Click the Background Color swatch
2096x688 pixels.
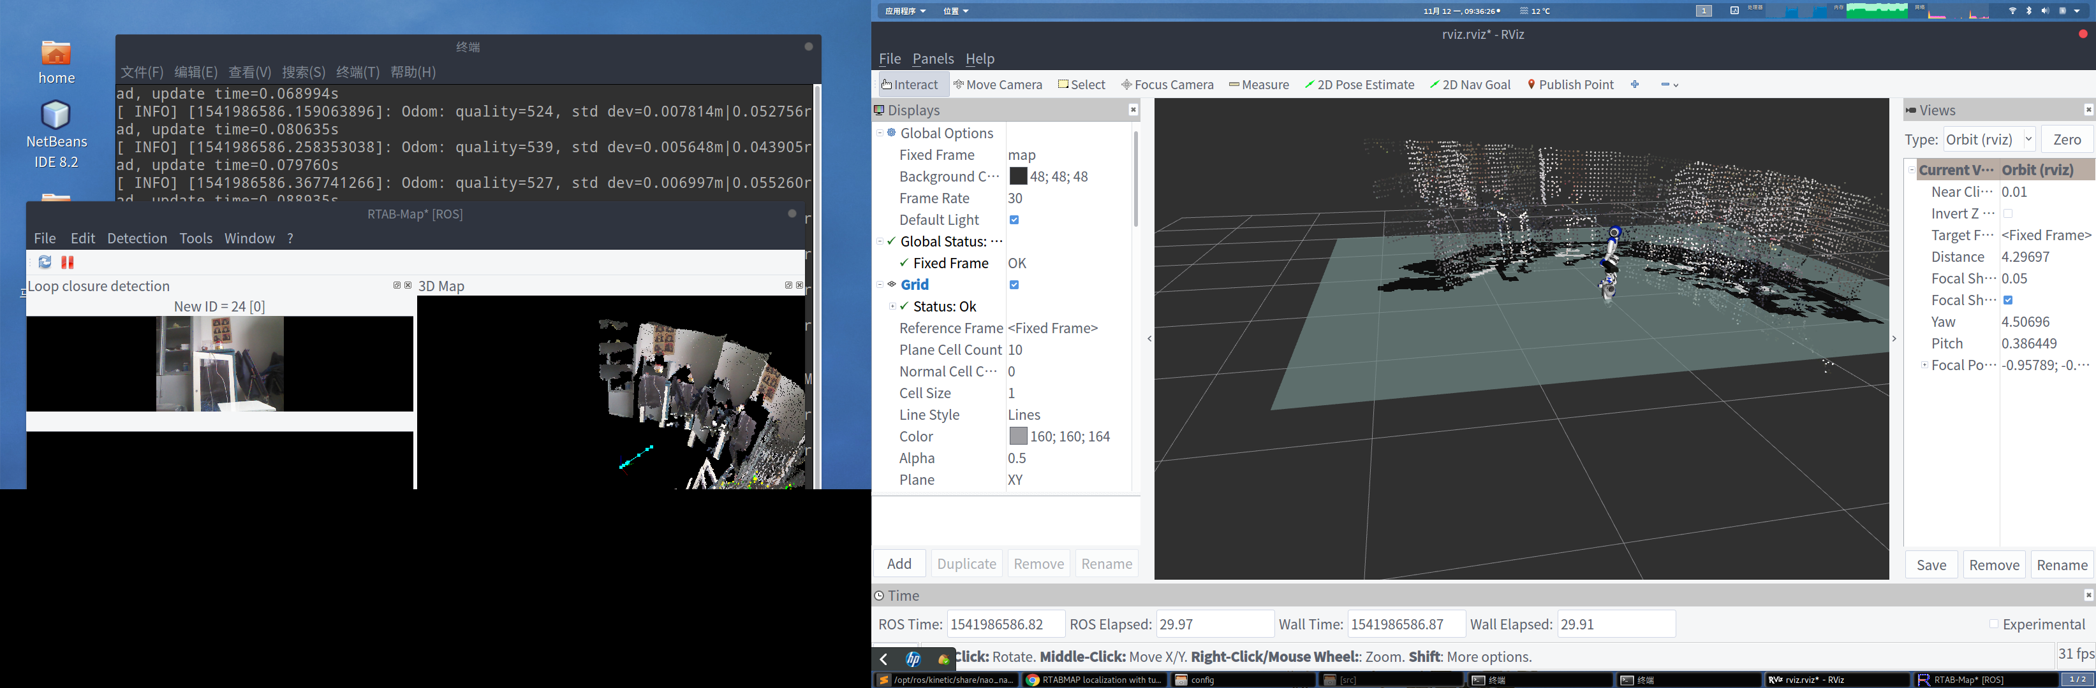(x=1018, y=176)
